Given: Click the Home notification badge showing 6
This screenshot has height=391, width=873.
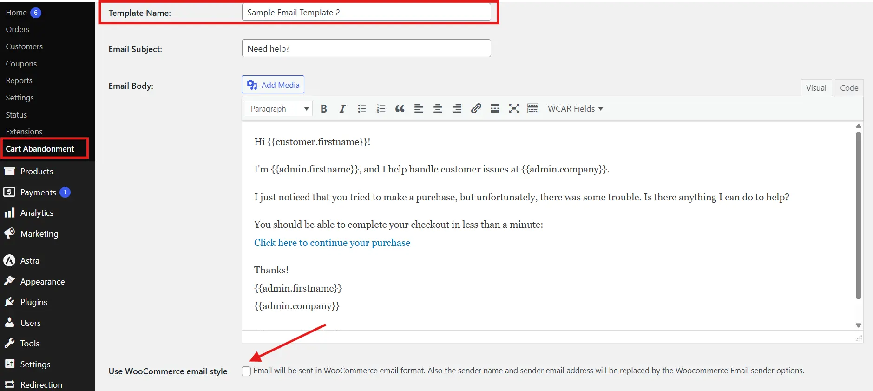Looking at the screenshot, I should (x=36, y=13).
